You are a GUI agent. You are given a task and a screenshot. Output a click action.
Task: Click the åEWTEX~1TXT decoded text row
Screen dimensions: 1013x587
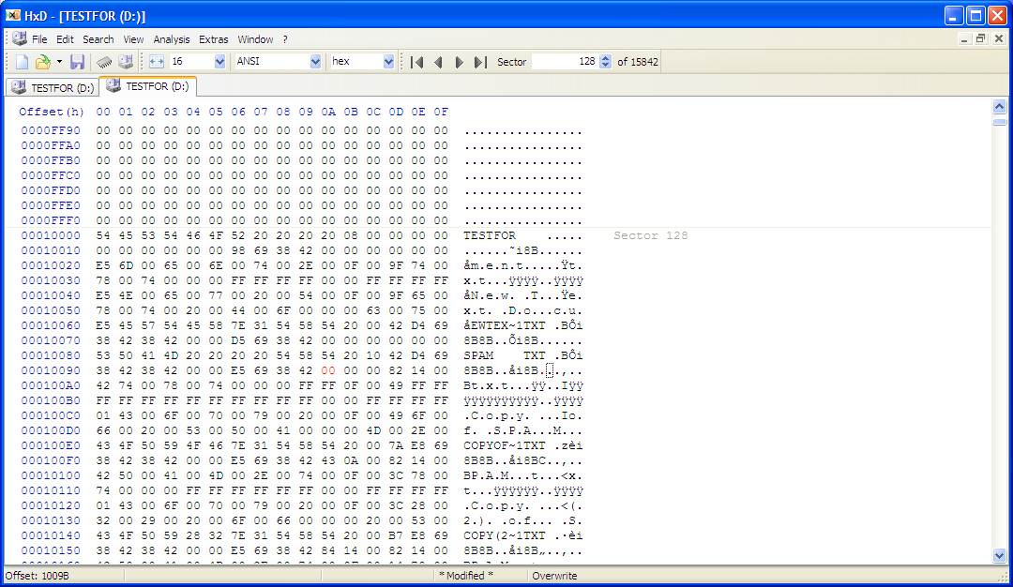[x=522, y=325]
